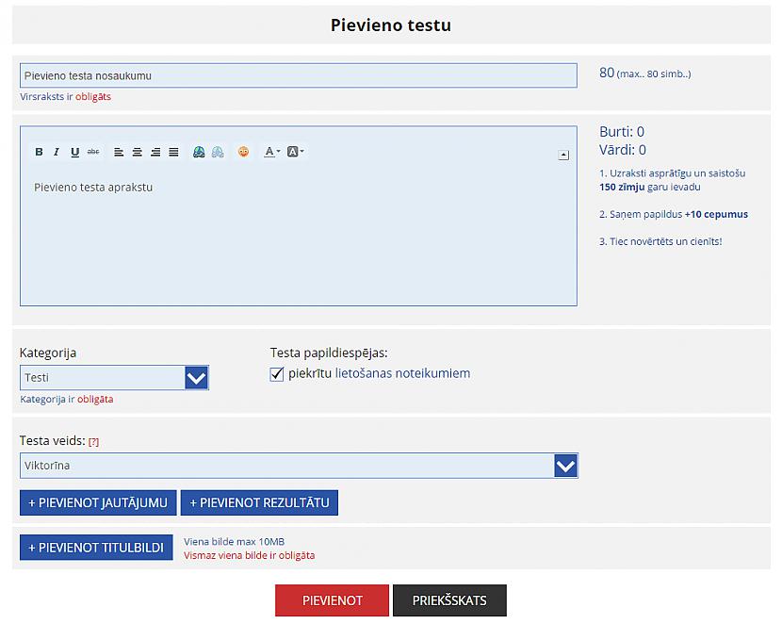Viewport: 782px width, 624px height.
Task: Collapse the editor toolbar with the small arrow
Action: coord(563,156)
